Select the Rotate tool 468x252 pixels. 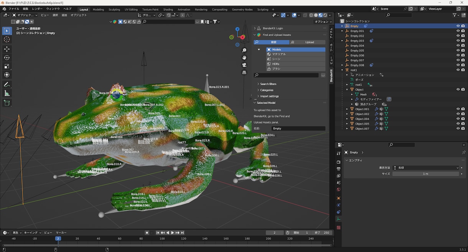click(x=7, y=58)
